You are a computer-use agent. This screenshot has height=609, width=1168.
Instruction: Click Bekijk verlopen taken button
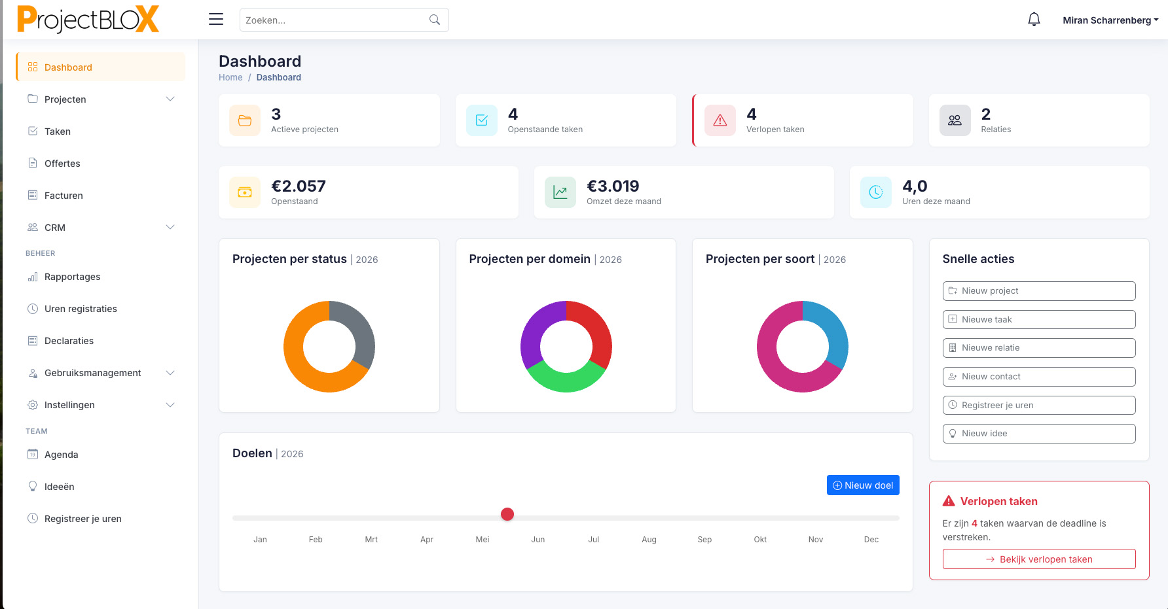point(1039,559)
